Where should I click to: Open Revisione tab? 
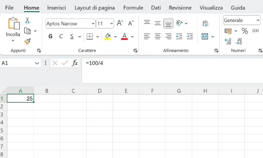point(180,8)
